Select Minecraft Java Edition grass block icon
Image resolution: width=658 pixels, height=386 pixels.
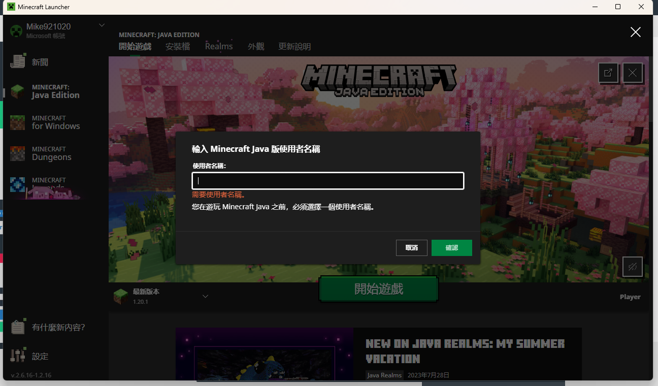tap(18, 91)
